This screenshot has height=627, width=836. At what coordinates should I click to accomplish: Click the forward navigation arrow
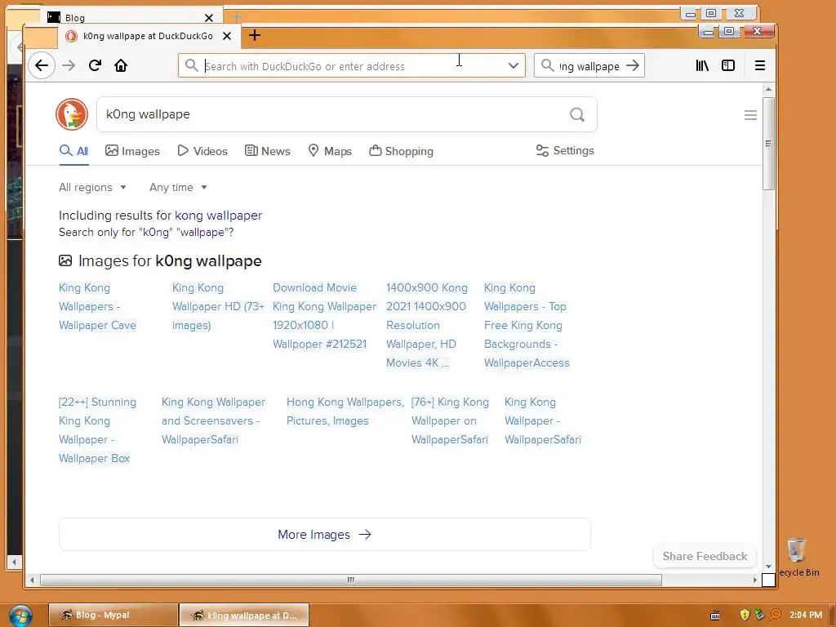tap(69, 65)
